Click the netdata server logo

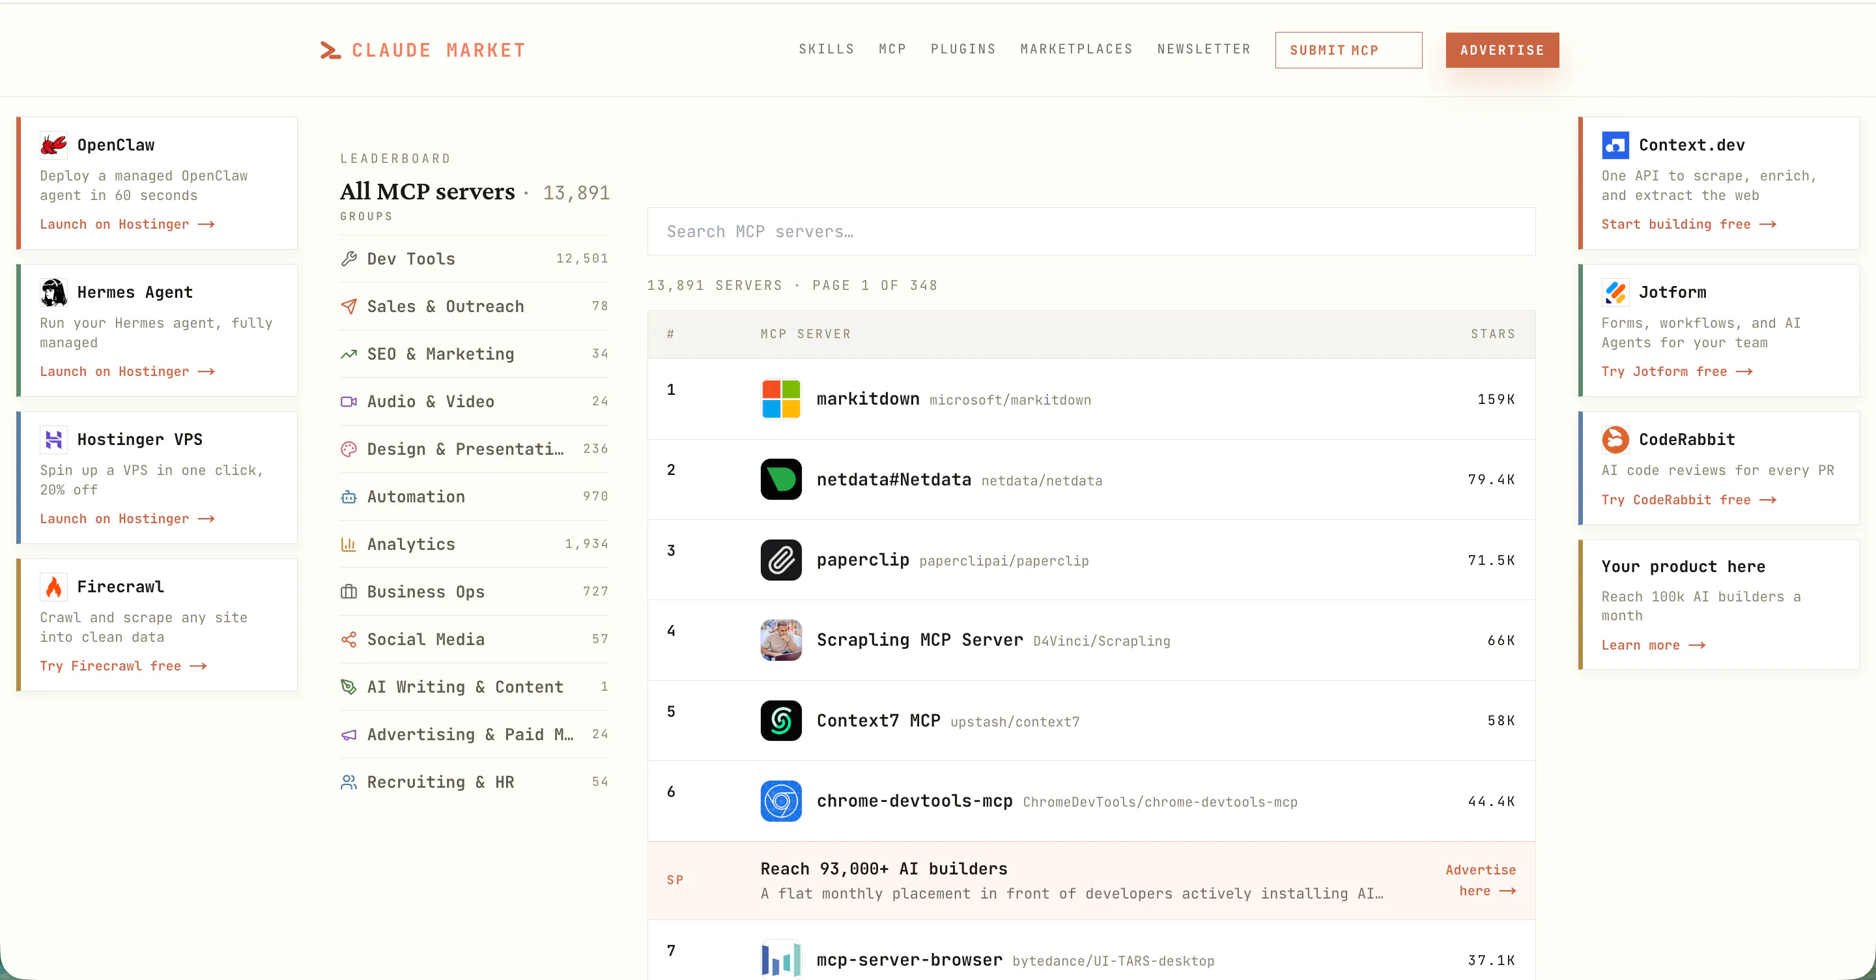(x=781, y=479)
